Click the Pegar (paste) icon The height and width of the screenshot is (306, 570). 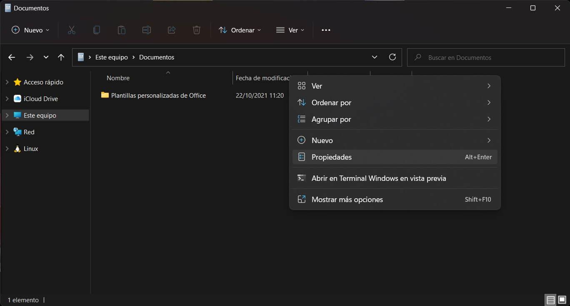(121, 30)
